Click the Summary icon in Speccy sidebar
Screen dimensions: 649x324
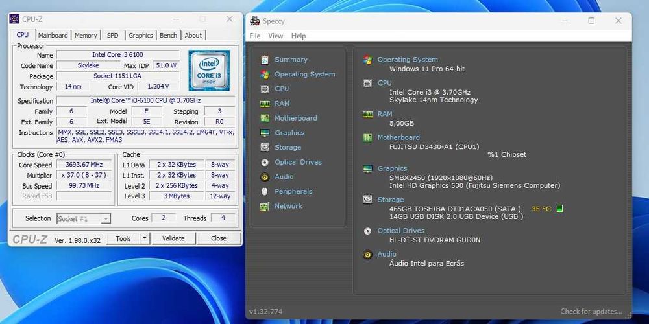click(265, 60)
